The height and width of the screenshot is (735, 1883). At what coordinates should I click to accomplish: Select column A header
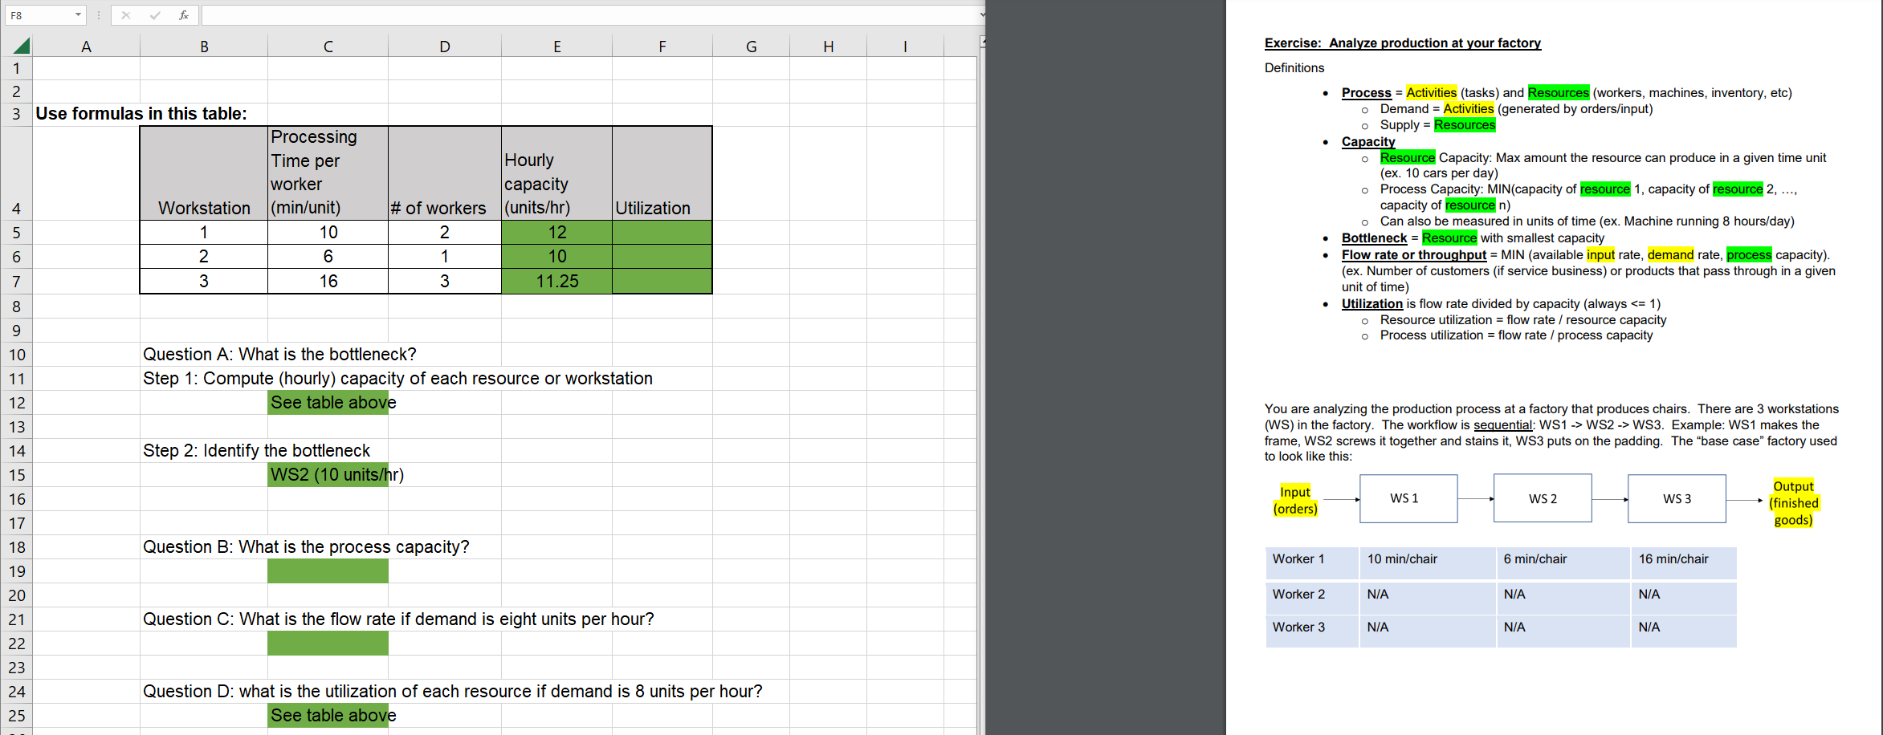86,47
